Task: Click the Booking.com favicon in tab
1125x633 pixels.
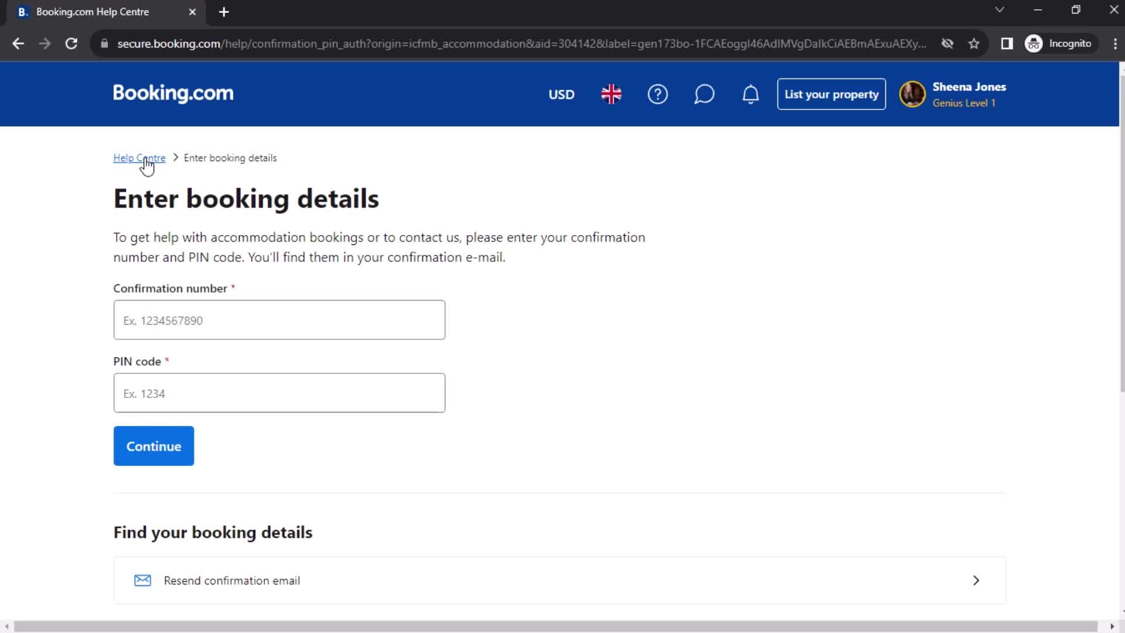Action: click(x=23, y=12)
